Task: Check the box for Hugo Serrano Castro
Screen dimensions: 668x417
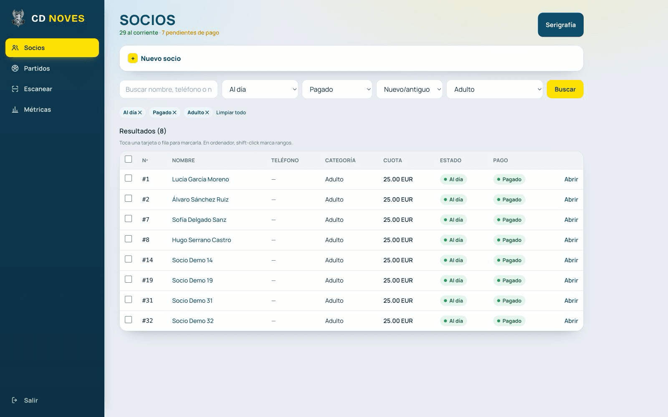Action: click(129, 239)
